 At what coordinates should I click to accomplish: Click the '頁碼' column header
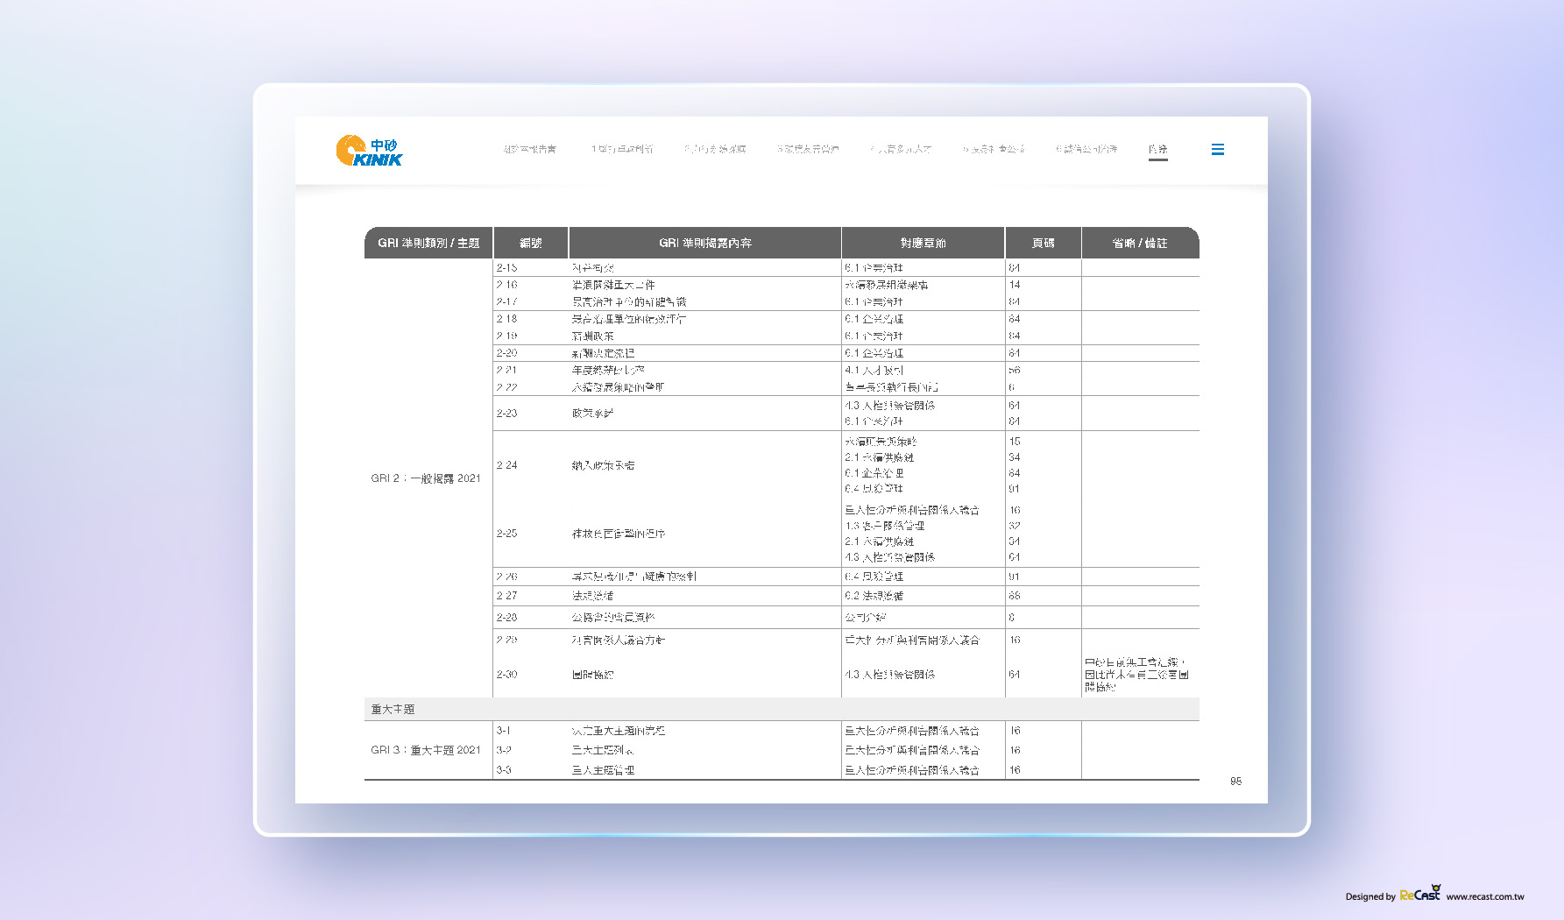(1043, 243)
